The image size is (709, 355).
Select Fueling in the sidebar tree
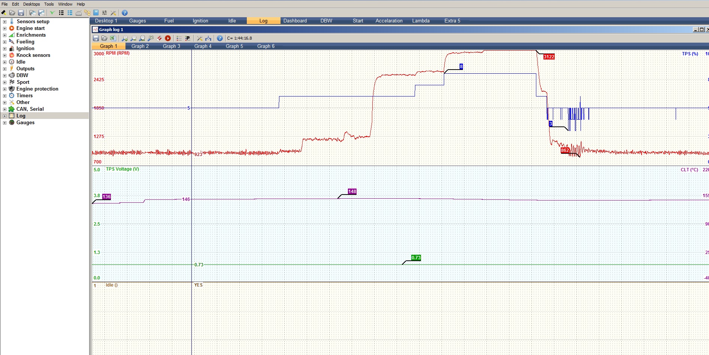25,42
